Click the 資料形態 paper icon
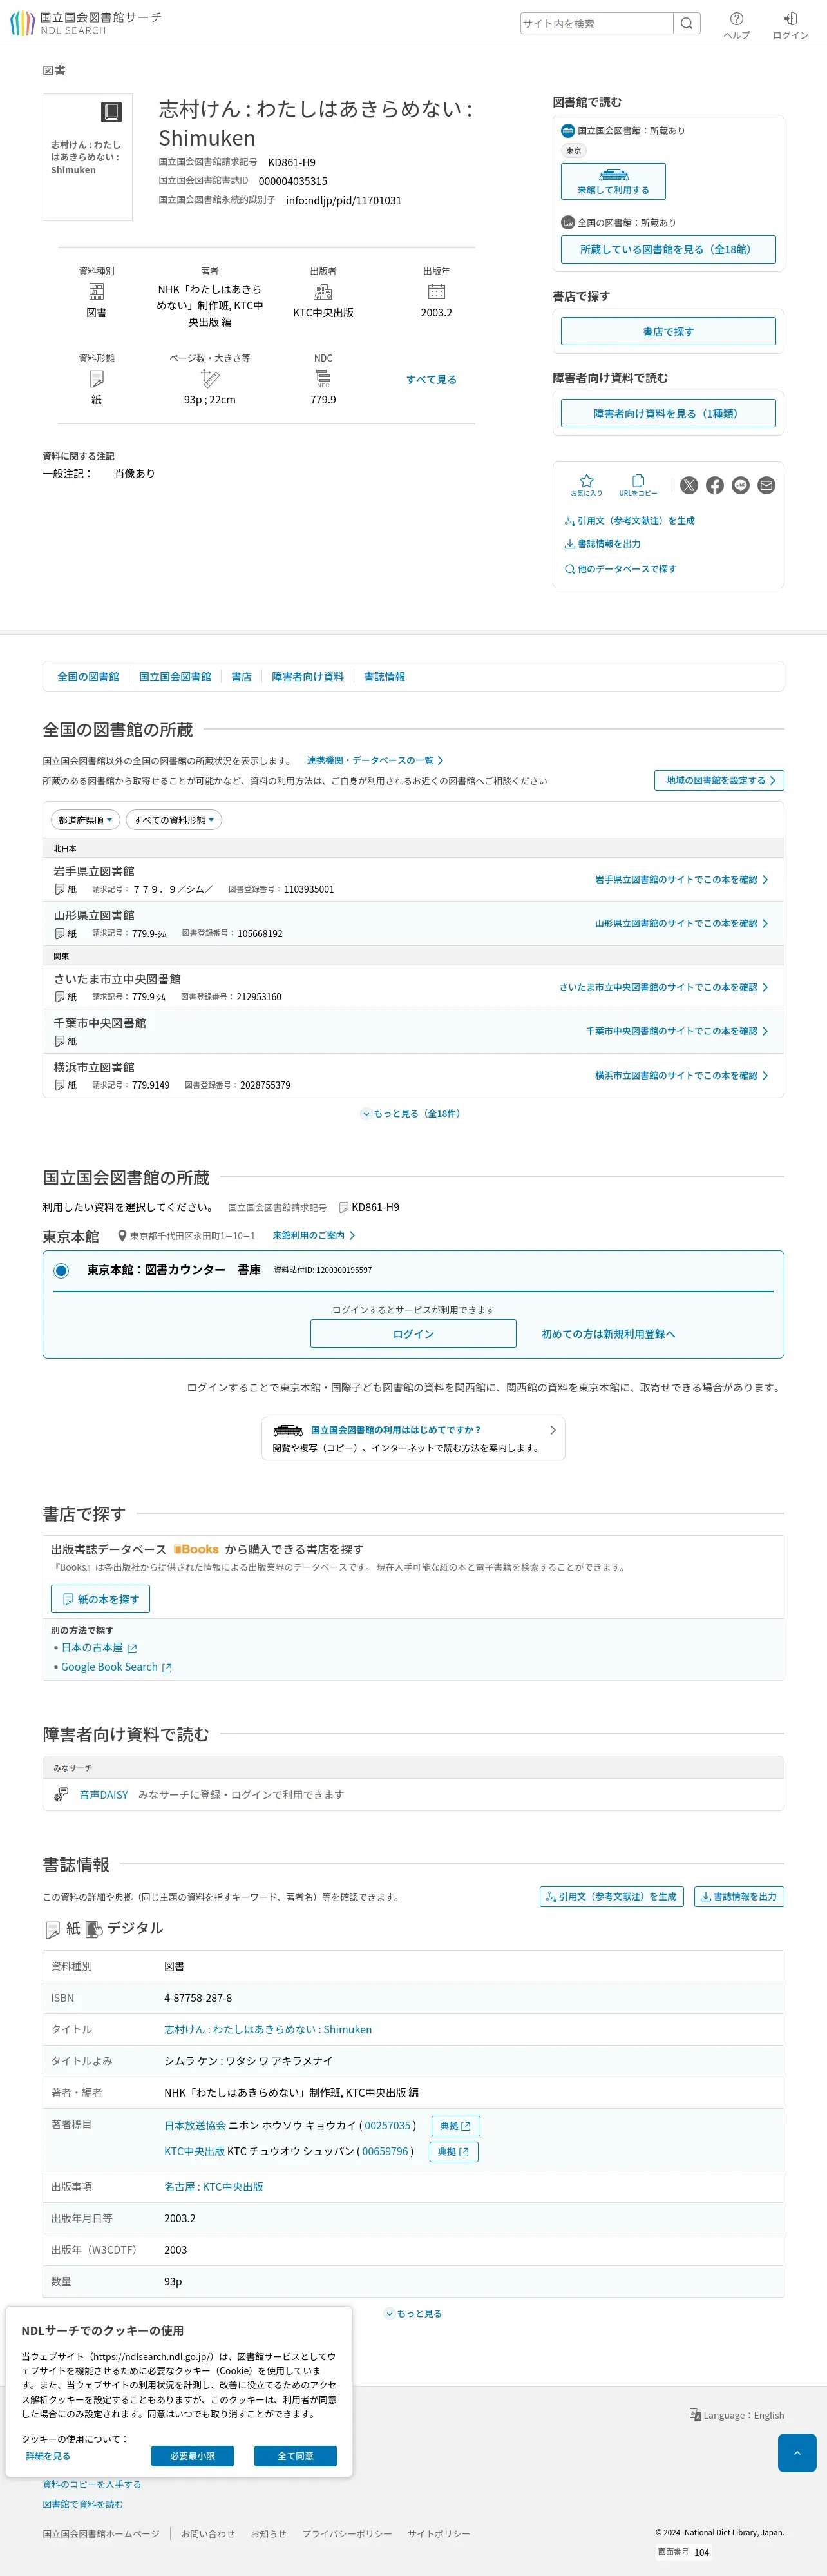The image size is (827, 2576). [x=97, y=378]
